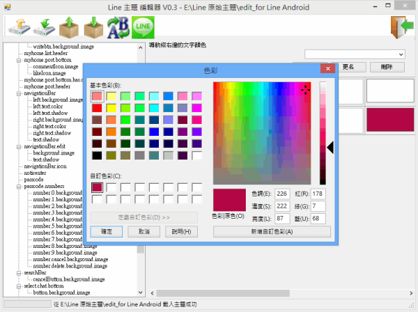Click in the color spectrum picker area
The width and height of the screenshot is (418, 312).
click(x=262, y=133)
